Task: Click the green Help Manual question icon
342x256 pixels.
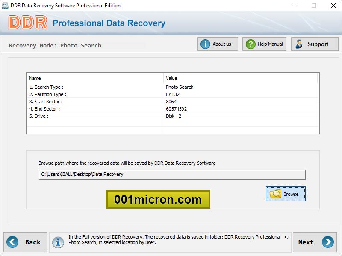Action: (251, 44)
